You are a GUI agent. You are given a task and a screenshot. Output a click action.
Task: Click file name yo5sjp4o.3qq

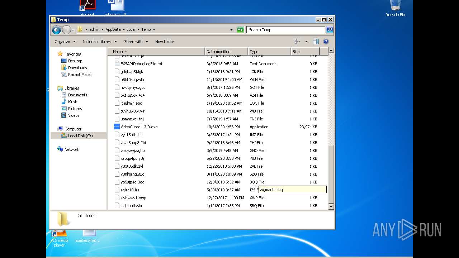click(132, 182)
